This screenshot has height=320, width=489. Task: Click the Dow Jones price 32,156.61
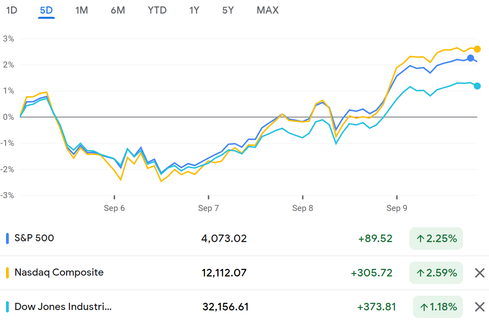[x=226, y=307]
